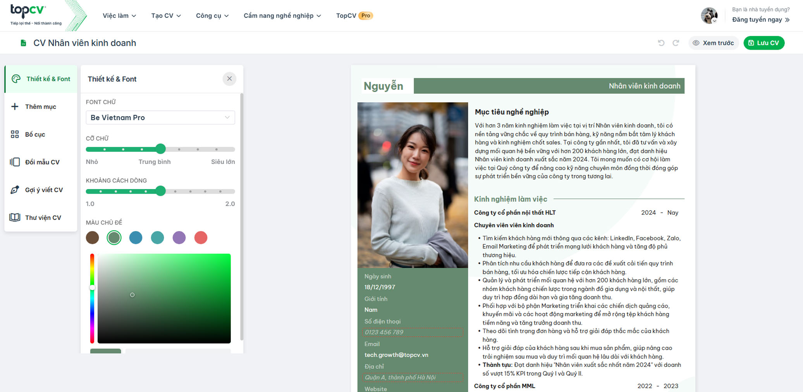
Task: Click the phone number field 0123 456 789
Action: tap(413, 332)
